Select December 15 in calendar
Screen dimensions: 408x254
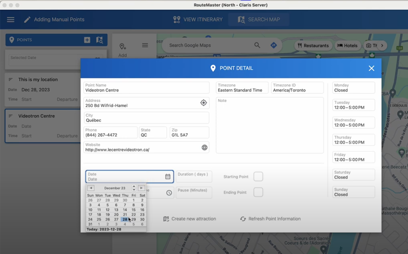click(133, 210)
